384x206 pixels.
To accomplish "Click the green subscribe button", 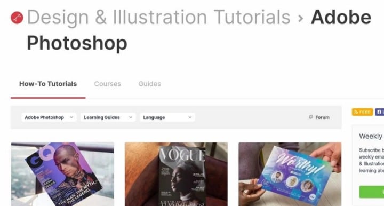I will click(372, 192).
